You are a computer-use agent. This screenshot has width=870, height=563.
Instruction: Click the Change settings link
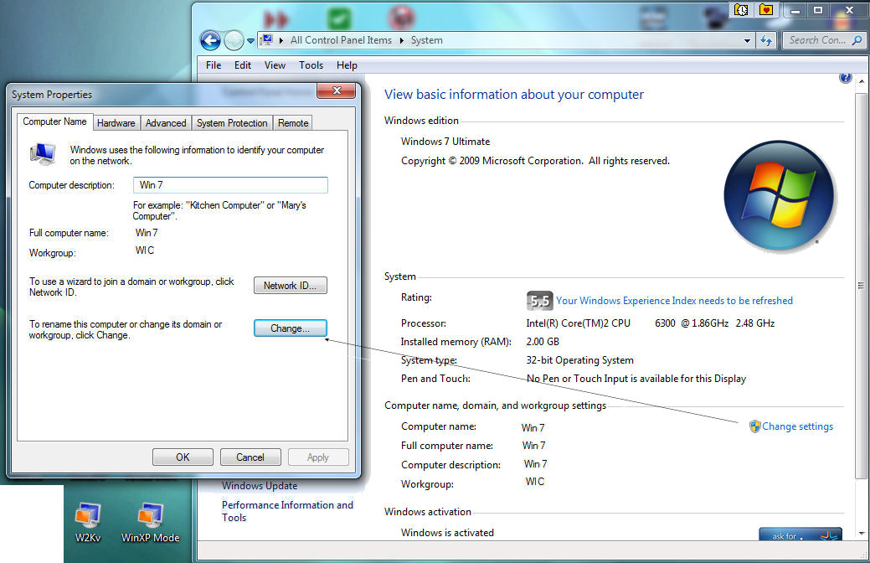pos(797,426)
